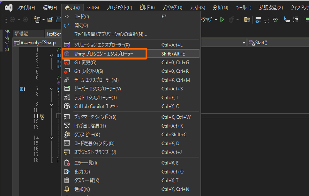The height and width of the screenshot is (196, 309).
Task: Click the lightbulb quick-action icon on line 11
Action: click(42, 116)
